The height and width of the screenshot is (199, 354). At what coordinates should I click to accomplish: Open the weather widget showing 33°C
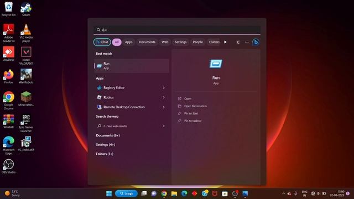[12, 193]
